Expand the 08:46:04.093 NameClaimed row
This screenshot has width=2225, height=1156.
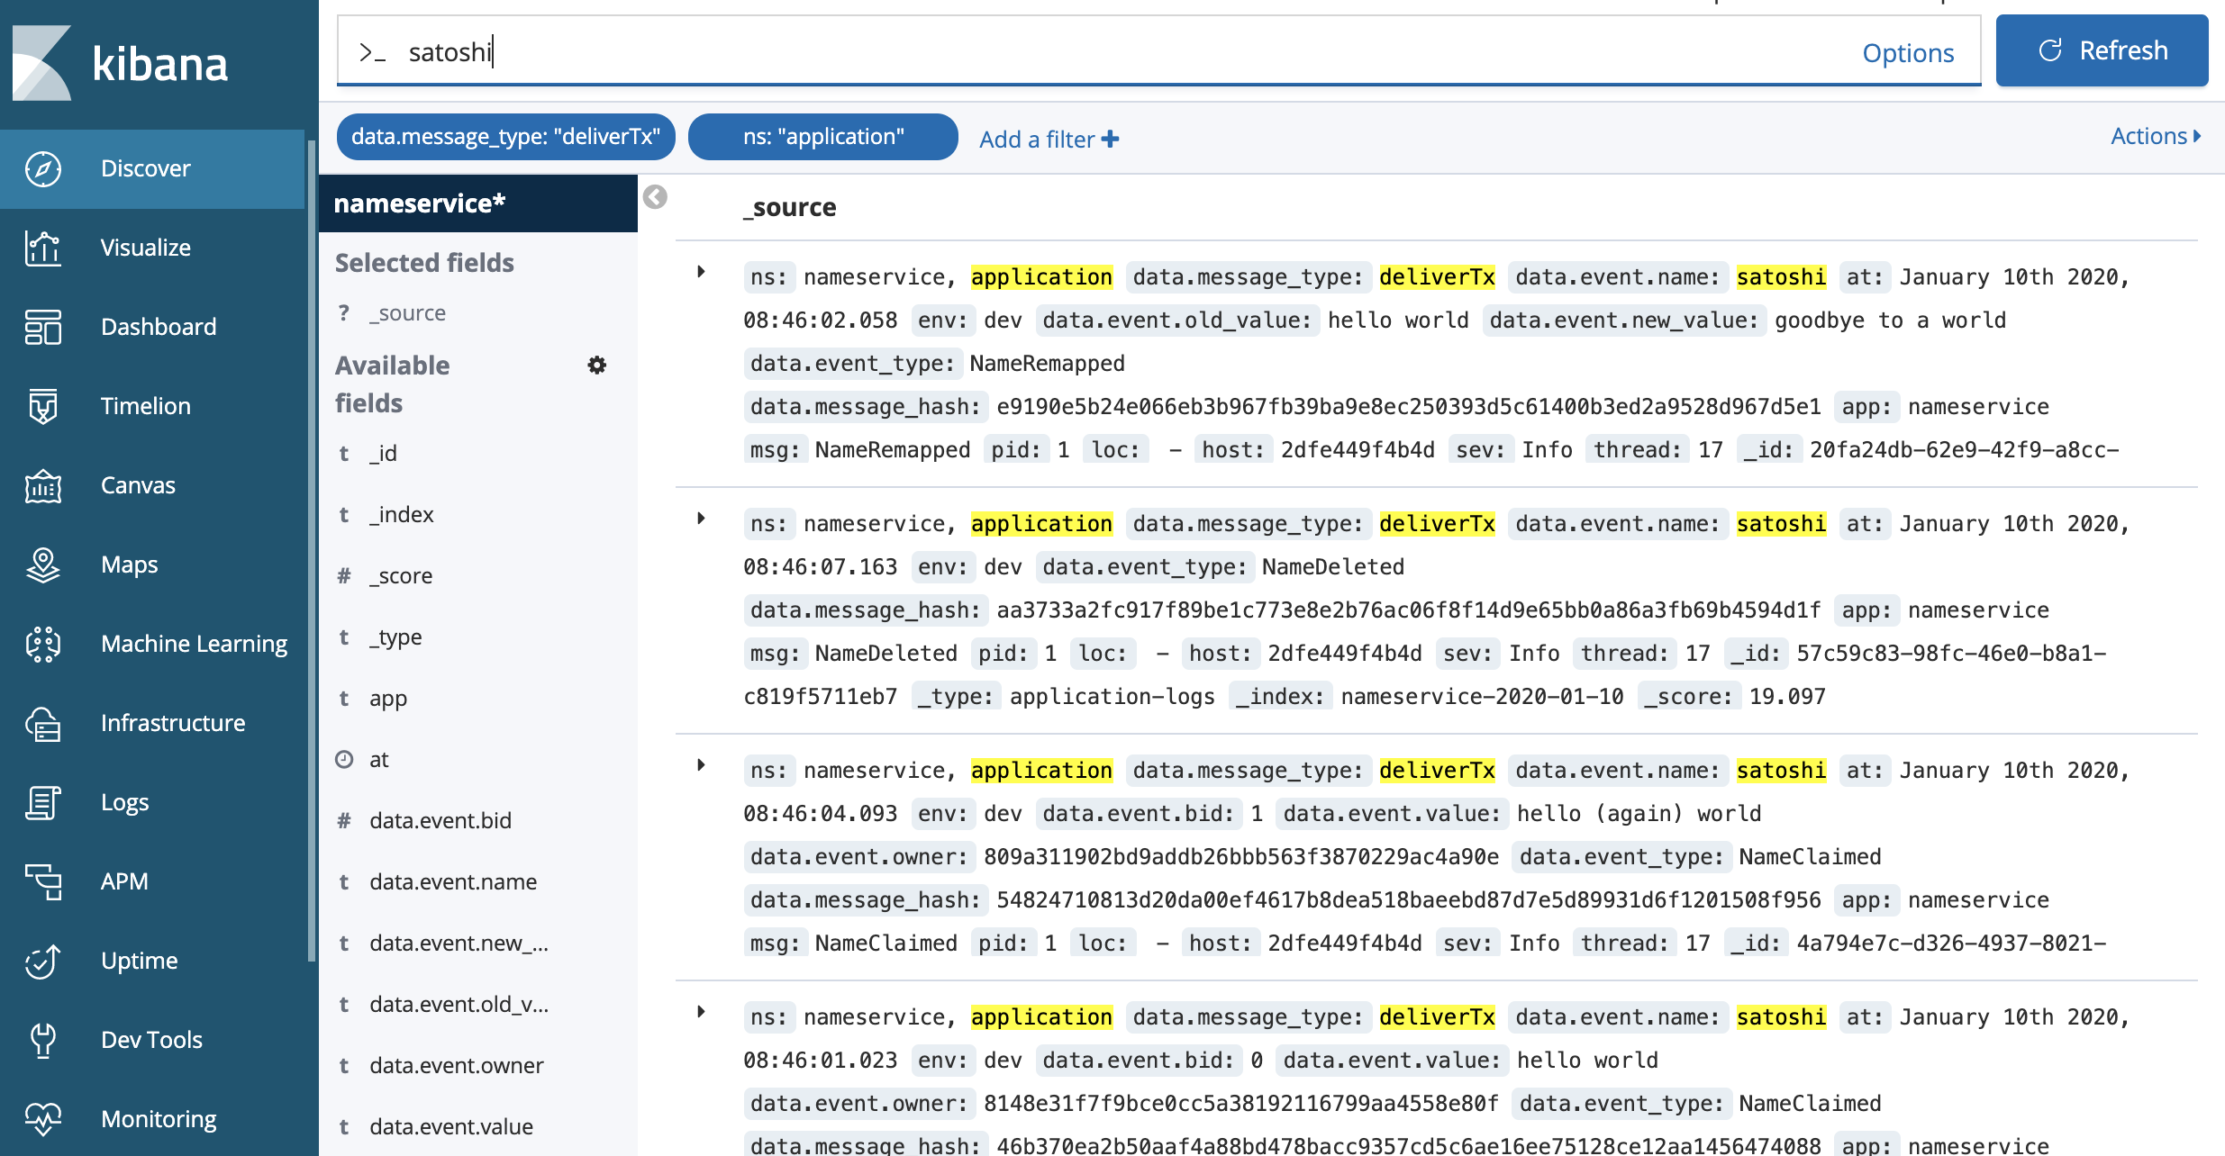pyautogui.click(x=701, y=765)
